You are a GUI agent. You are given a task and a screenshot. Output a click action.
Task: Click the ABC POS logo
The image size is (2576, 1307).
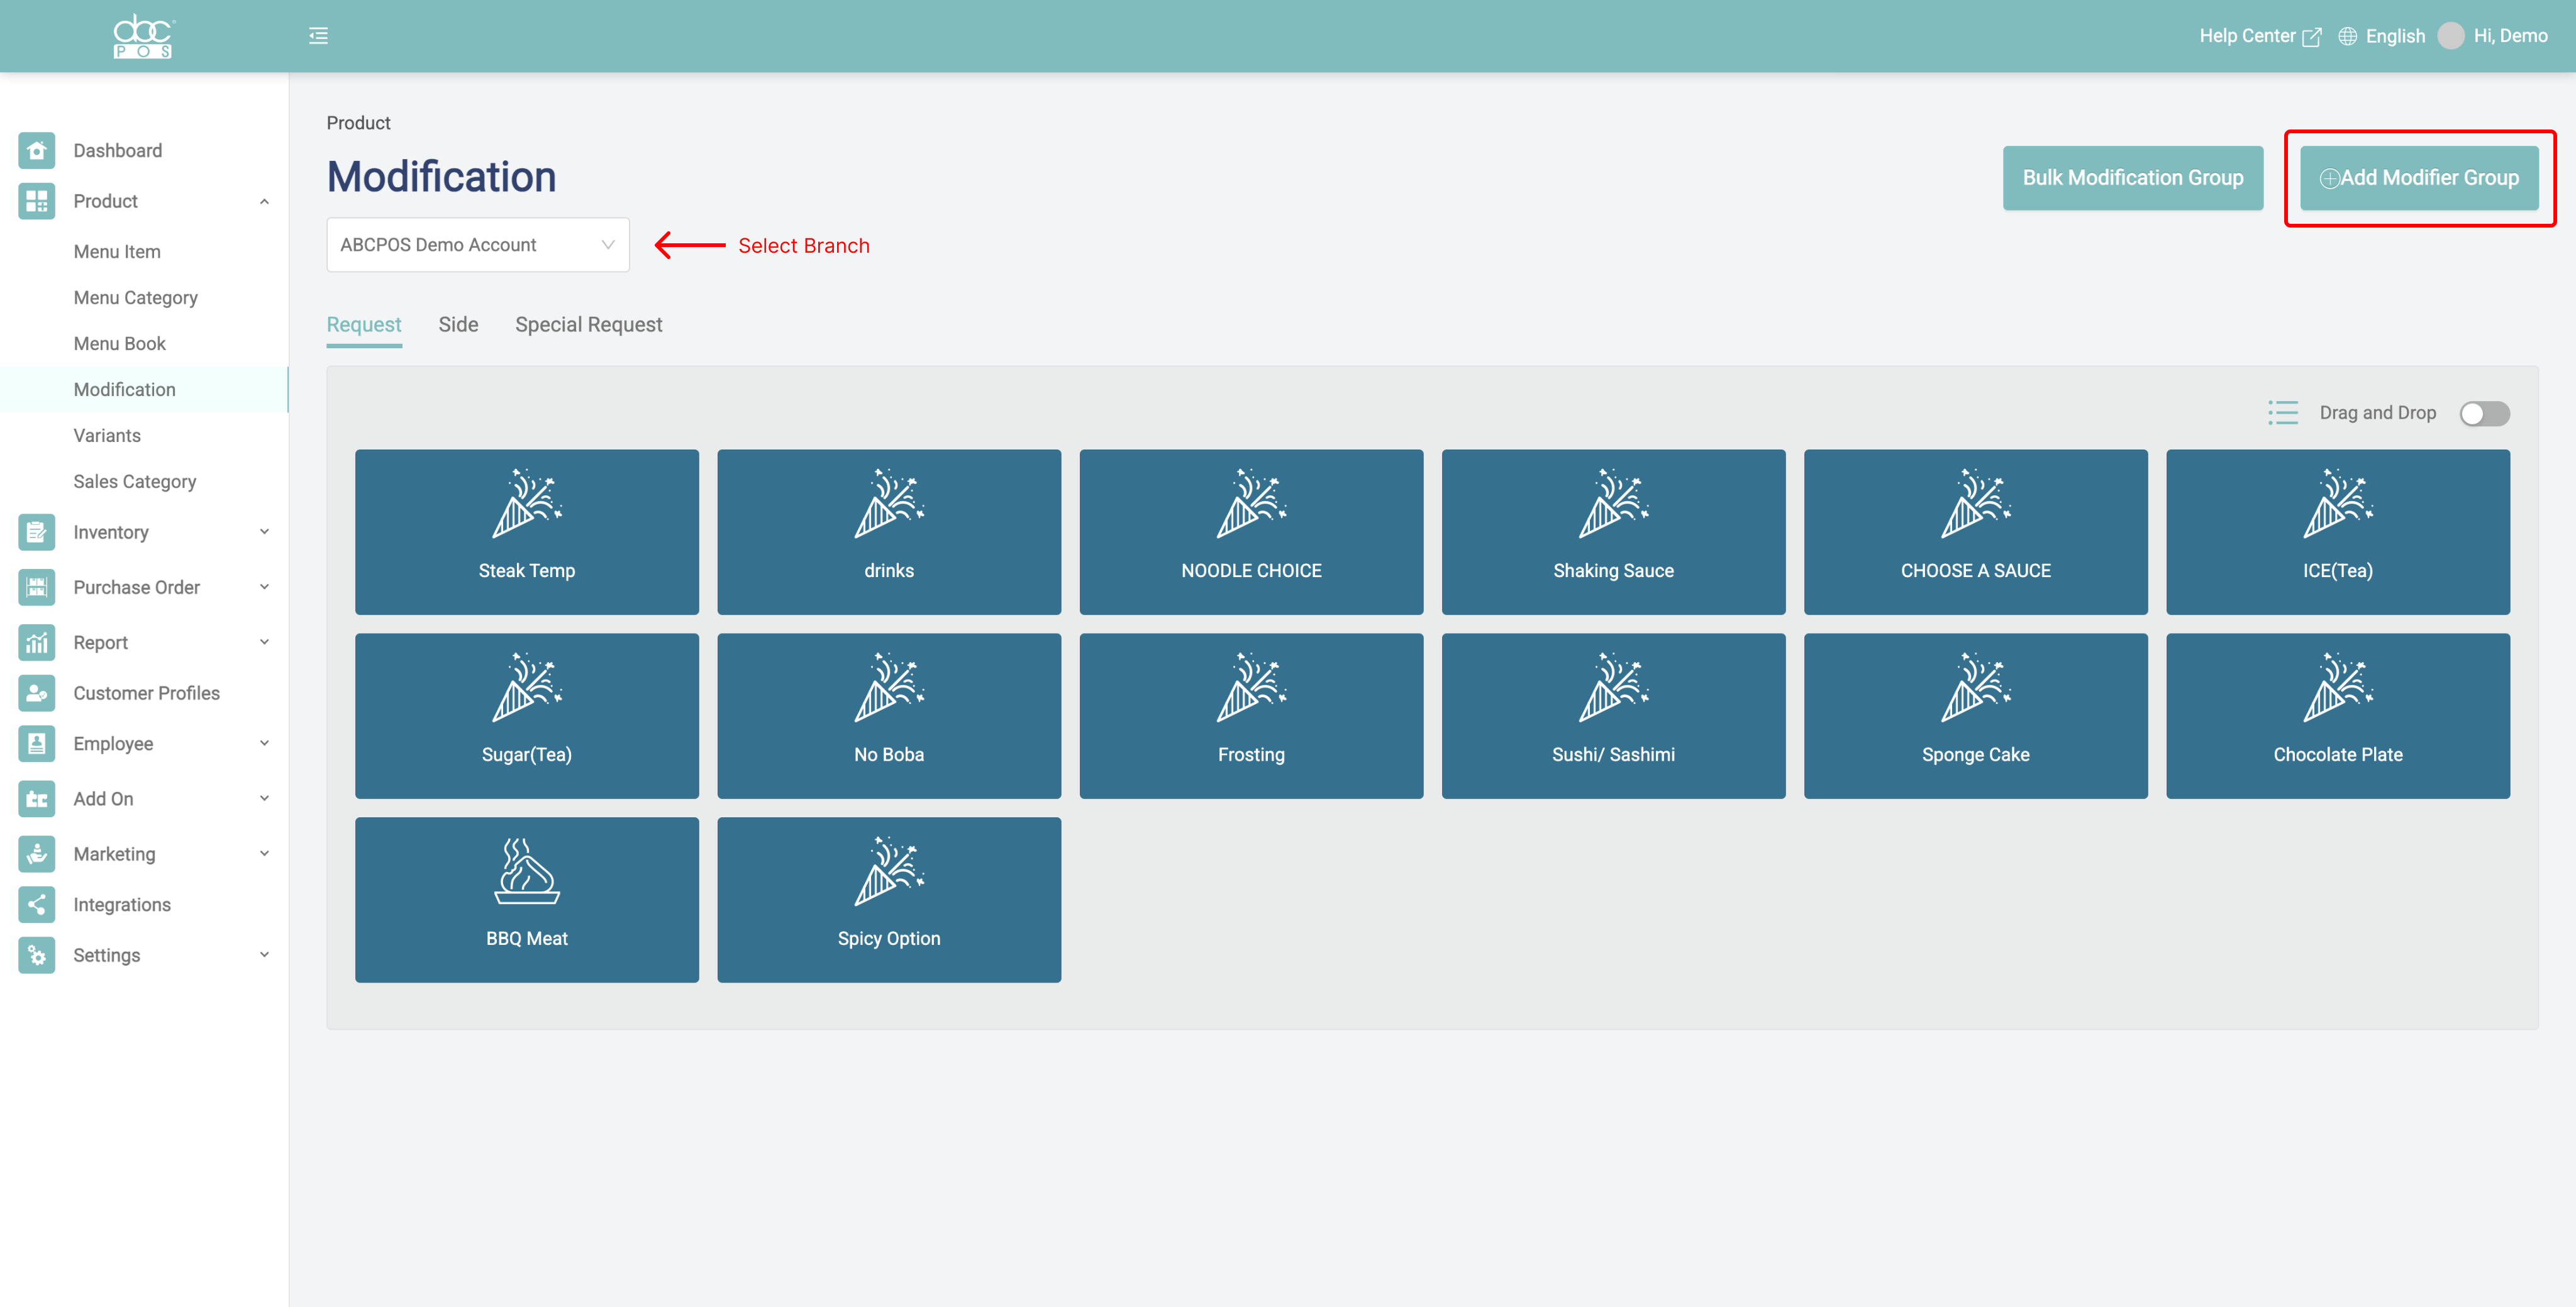(x=143, y=36)
